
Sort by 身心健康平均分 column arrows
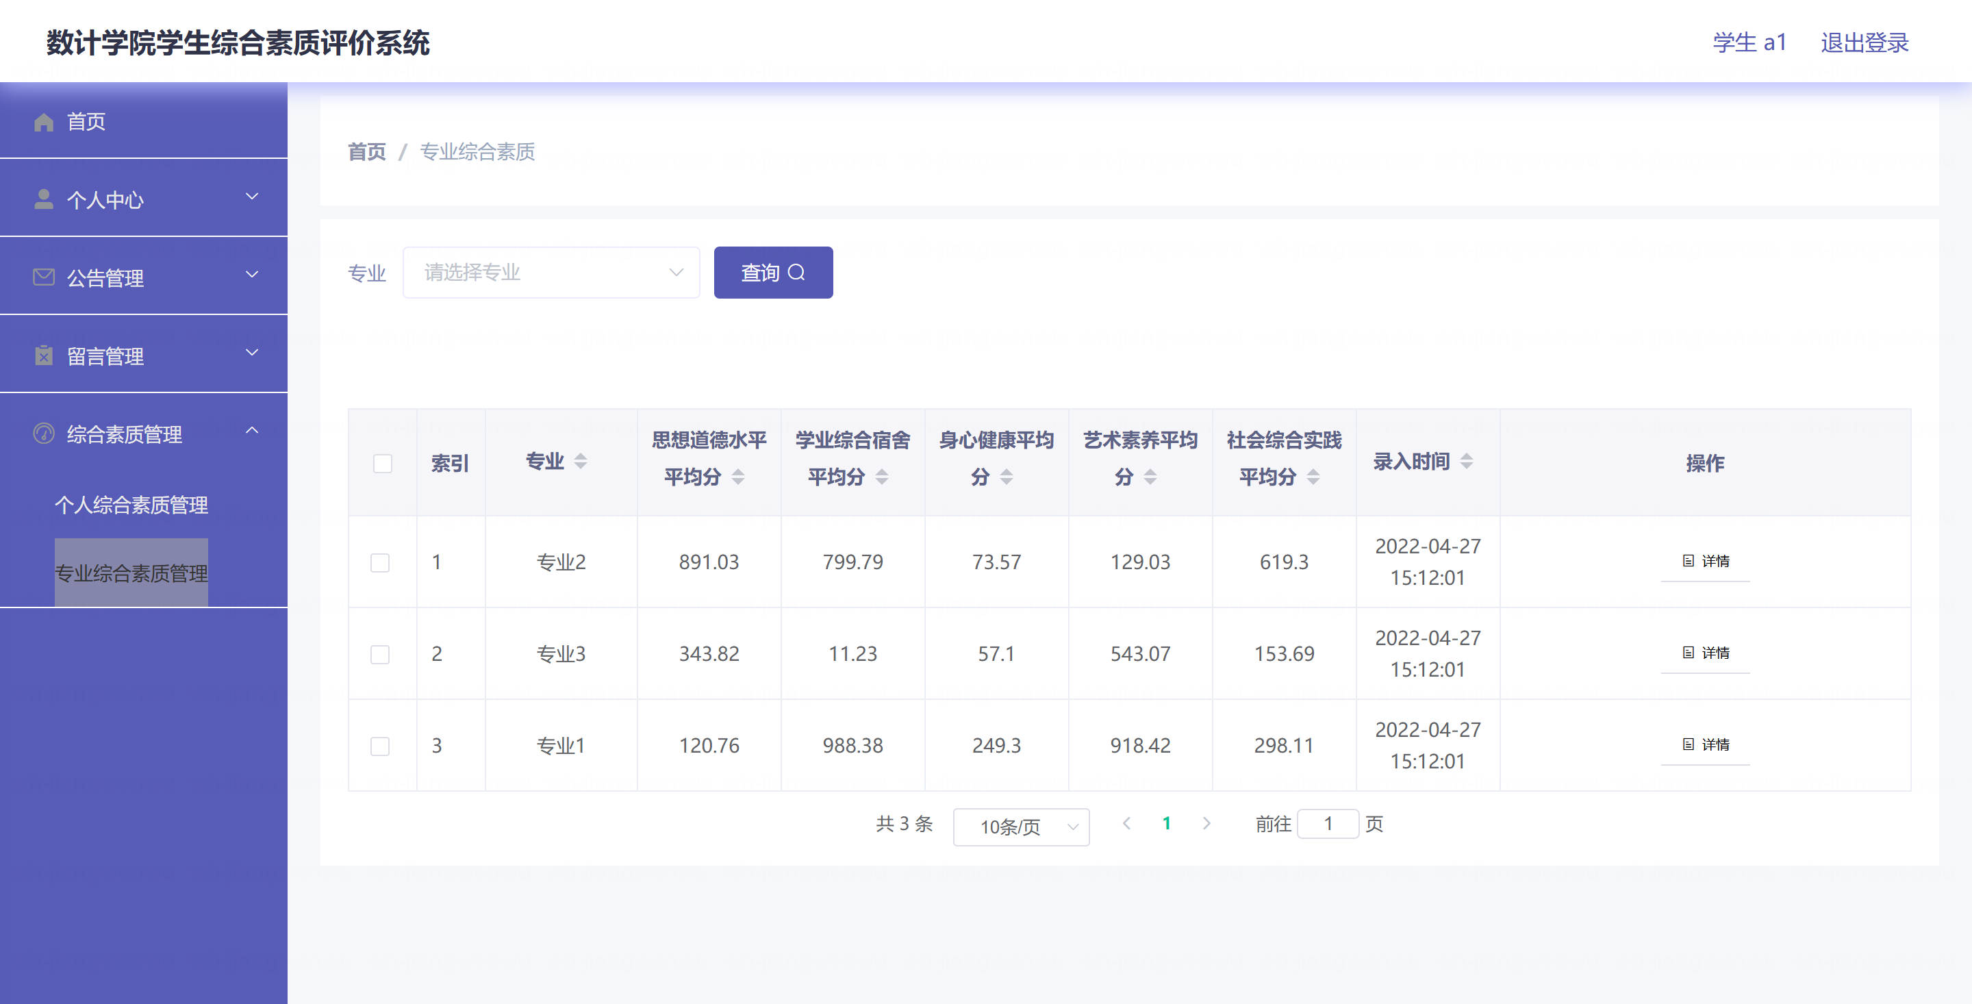[1007, 477]
